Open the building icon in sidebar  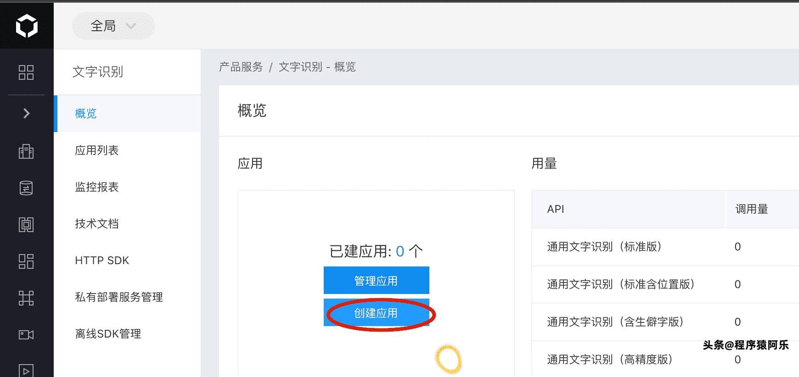(x=26, y=151)
